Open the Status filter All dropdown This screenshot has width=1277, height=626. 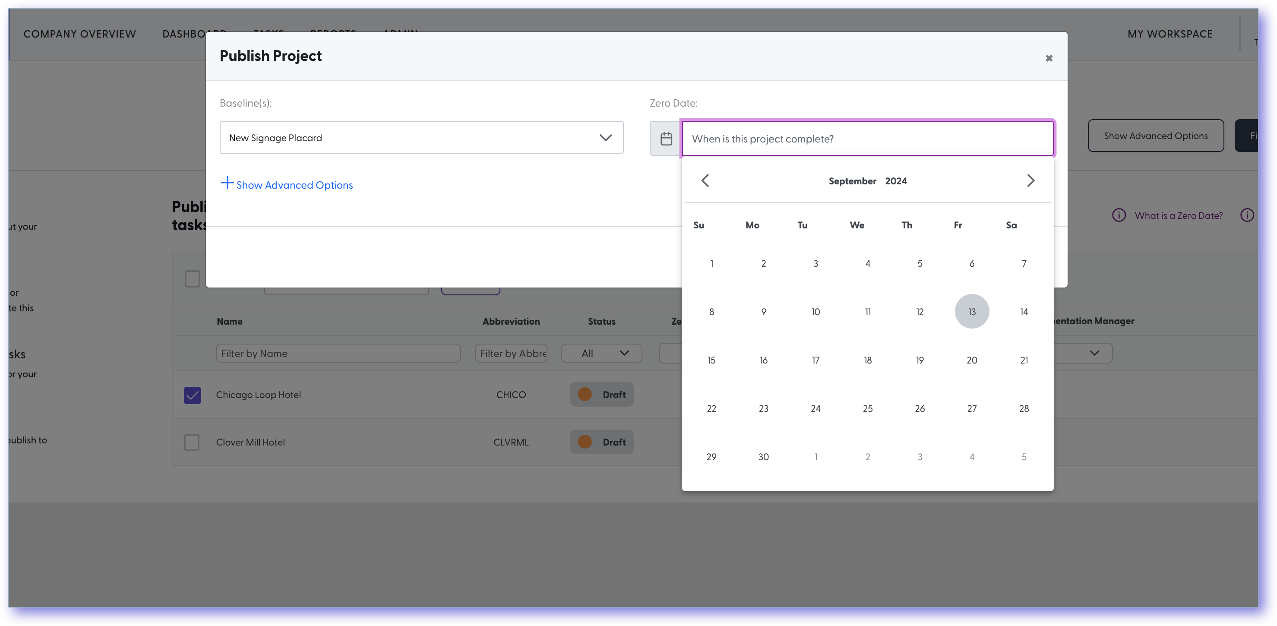[601, 354]
